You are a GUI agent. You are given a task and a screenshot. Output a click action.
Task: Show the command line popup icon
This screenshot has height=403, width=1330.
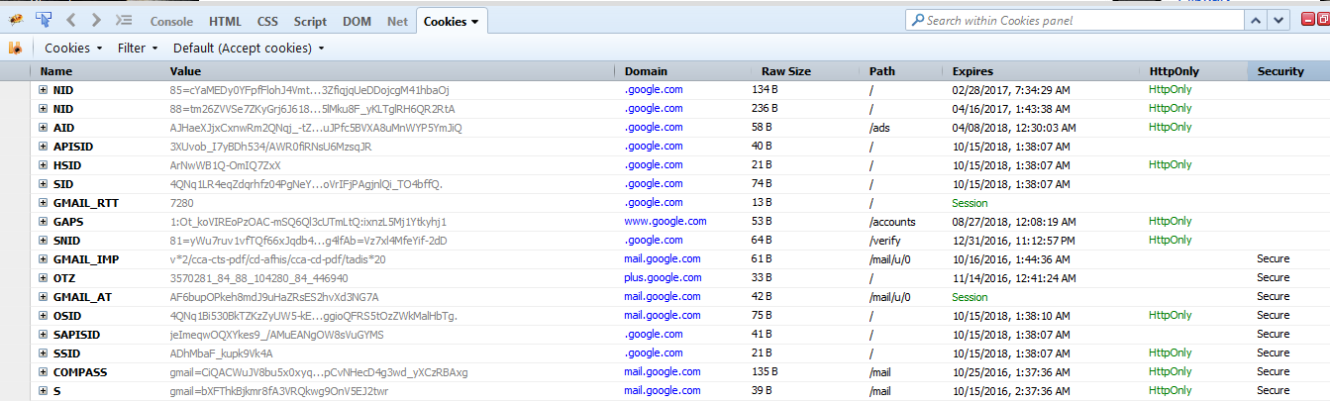pyautogui.click(x=124, y=20)
